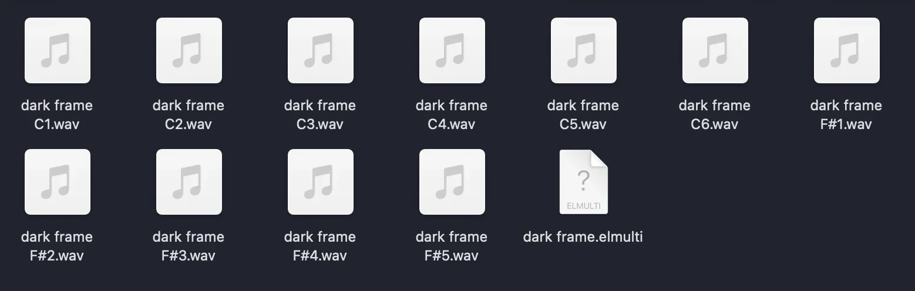Click the dark frame C3.wav music icon
The height and width of the screenshot is (291, 915).
(320, 50)
